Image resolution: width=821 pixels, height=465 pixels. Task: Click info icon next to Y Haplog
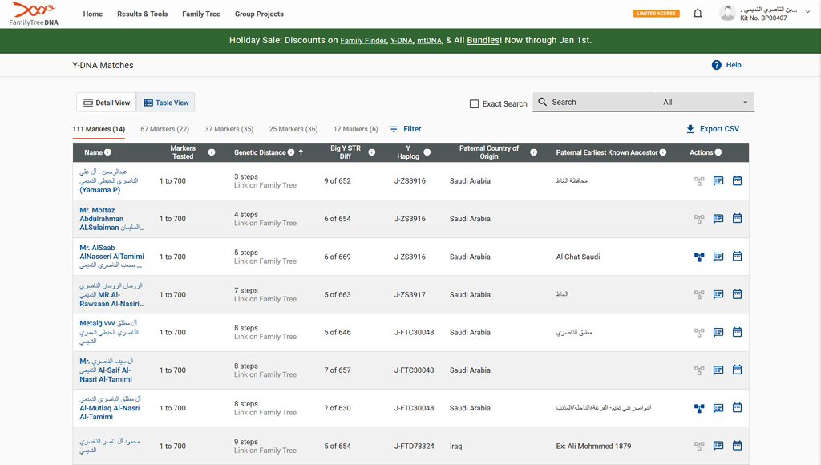pyautogui.click(x=427, y=152)
